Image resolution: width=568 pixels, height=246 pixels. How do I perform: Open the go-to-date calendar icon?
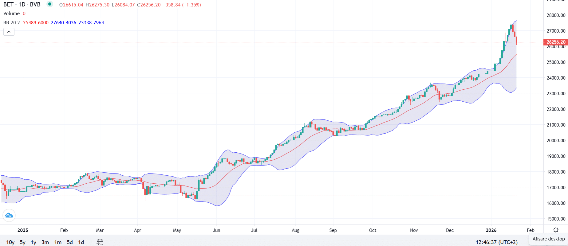click(x=100, y=242)
